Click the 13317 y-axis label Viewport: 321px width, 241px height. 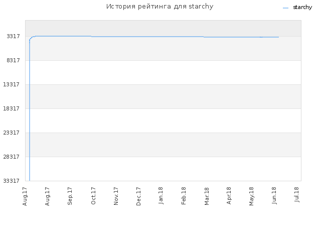point(11,84)
